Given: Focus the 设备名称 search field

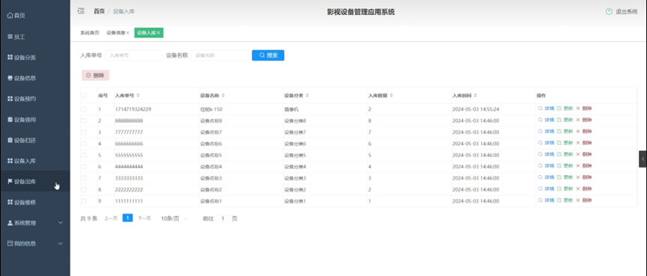Looking at the screenshot, I should [220, 55].
